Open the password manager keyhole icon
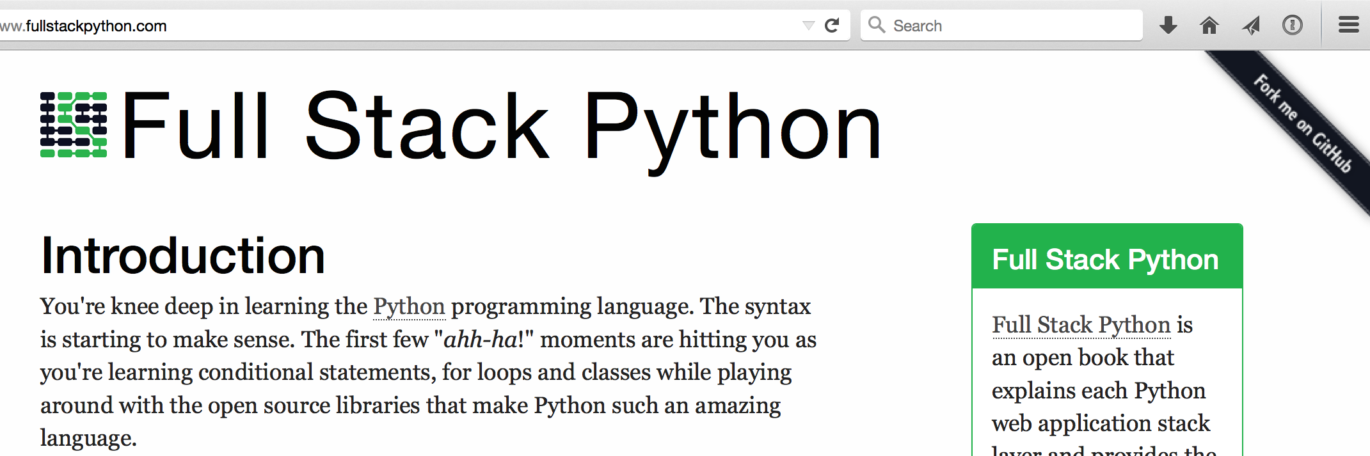1370x456 pixels. [x=1293, y=26]
